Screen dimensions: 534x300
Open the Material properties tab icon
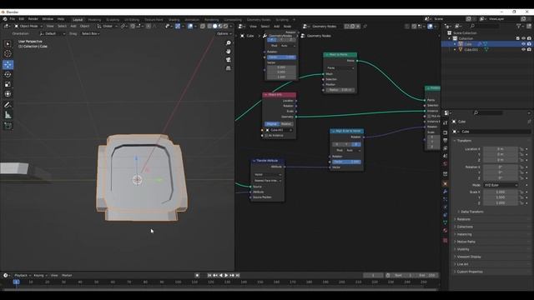(445, 231)
